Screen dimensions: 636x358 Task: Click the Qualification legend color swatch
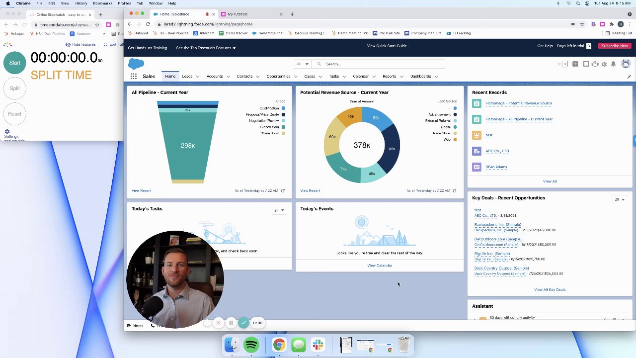tap(283, 108)
